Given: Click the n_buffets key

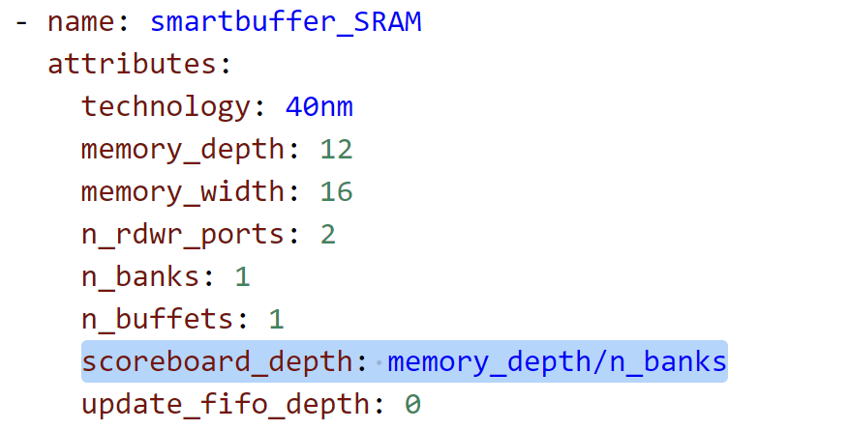Looking at the screenshot, I should point(157,319).
